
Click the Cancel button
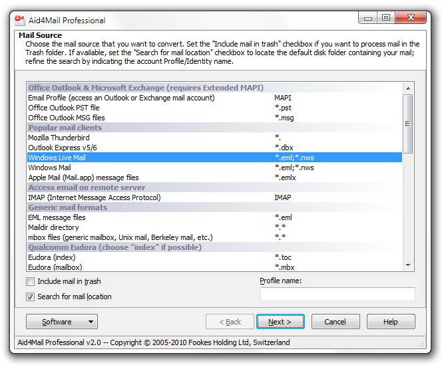[335, 322]
